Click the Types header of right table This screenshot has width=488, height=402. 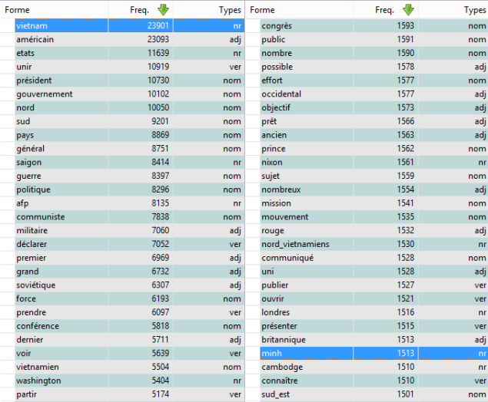point(473,10)
